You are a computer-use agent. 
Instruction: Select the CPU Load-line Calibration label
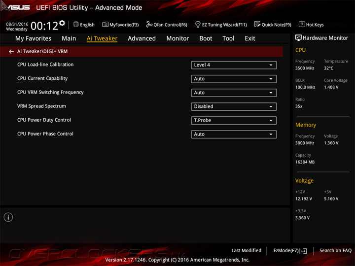(45, 65)
